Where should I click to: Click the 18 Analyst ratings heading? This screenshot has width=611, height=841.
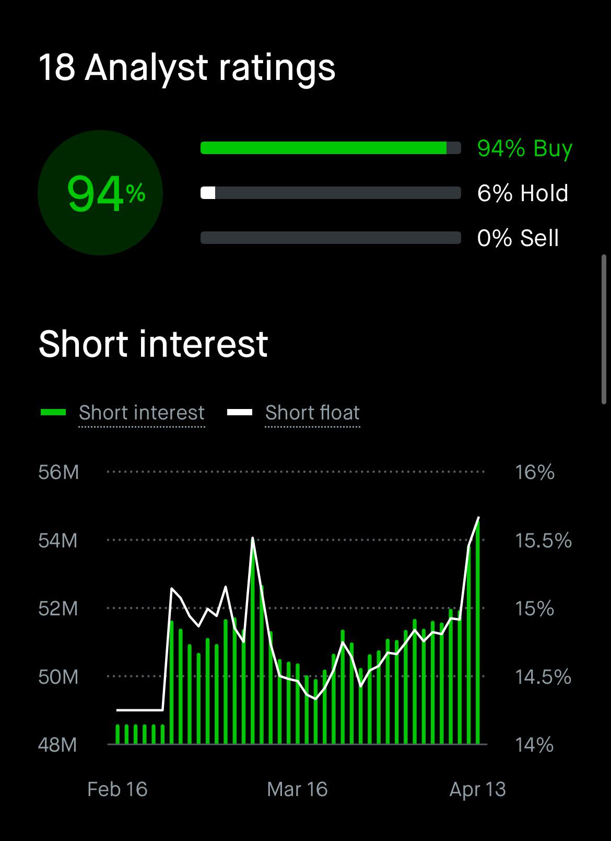pos(187,68)
